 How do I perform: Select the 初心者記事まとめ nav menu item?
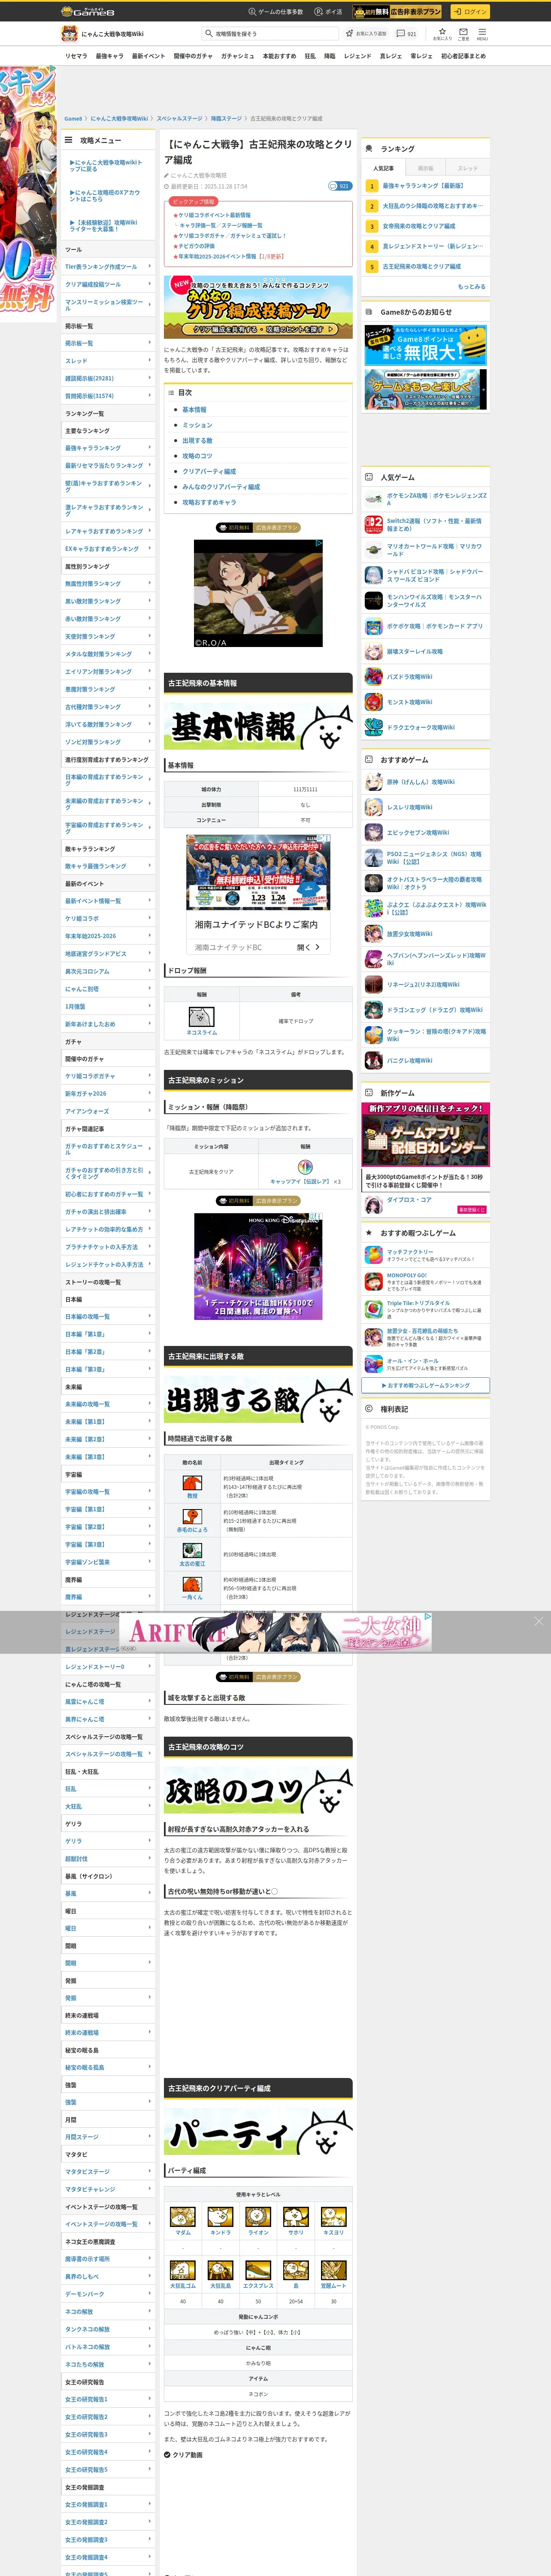tap(463, 56)
